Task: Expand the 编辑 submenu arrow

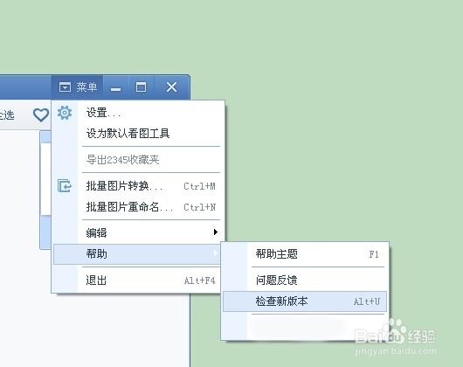Action: pyautogui.click(x=216, y=232)
